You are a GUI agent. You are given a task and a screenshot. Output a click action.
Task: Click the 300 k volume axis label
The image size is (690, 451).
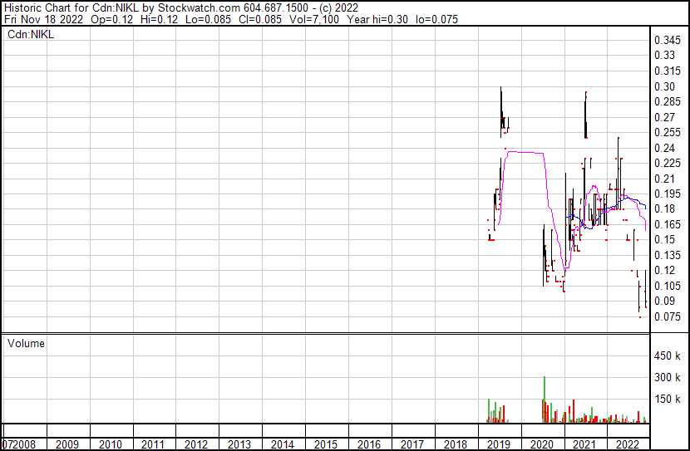click(668, 378)
